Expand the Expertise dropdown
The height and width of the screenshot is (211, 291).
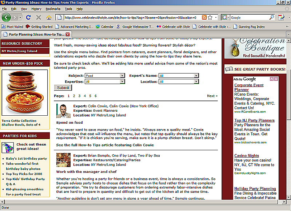coord(105,81)
